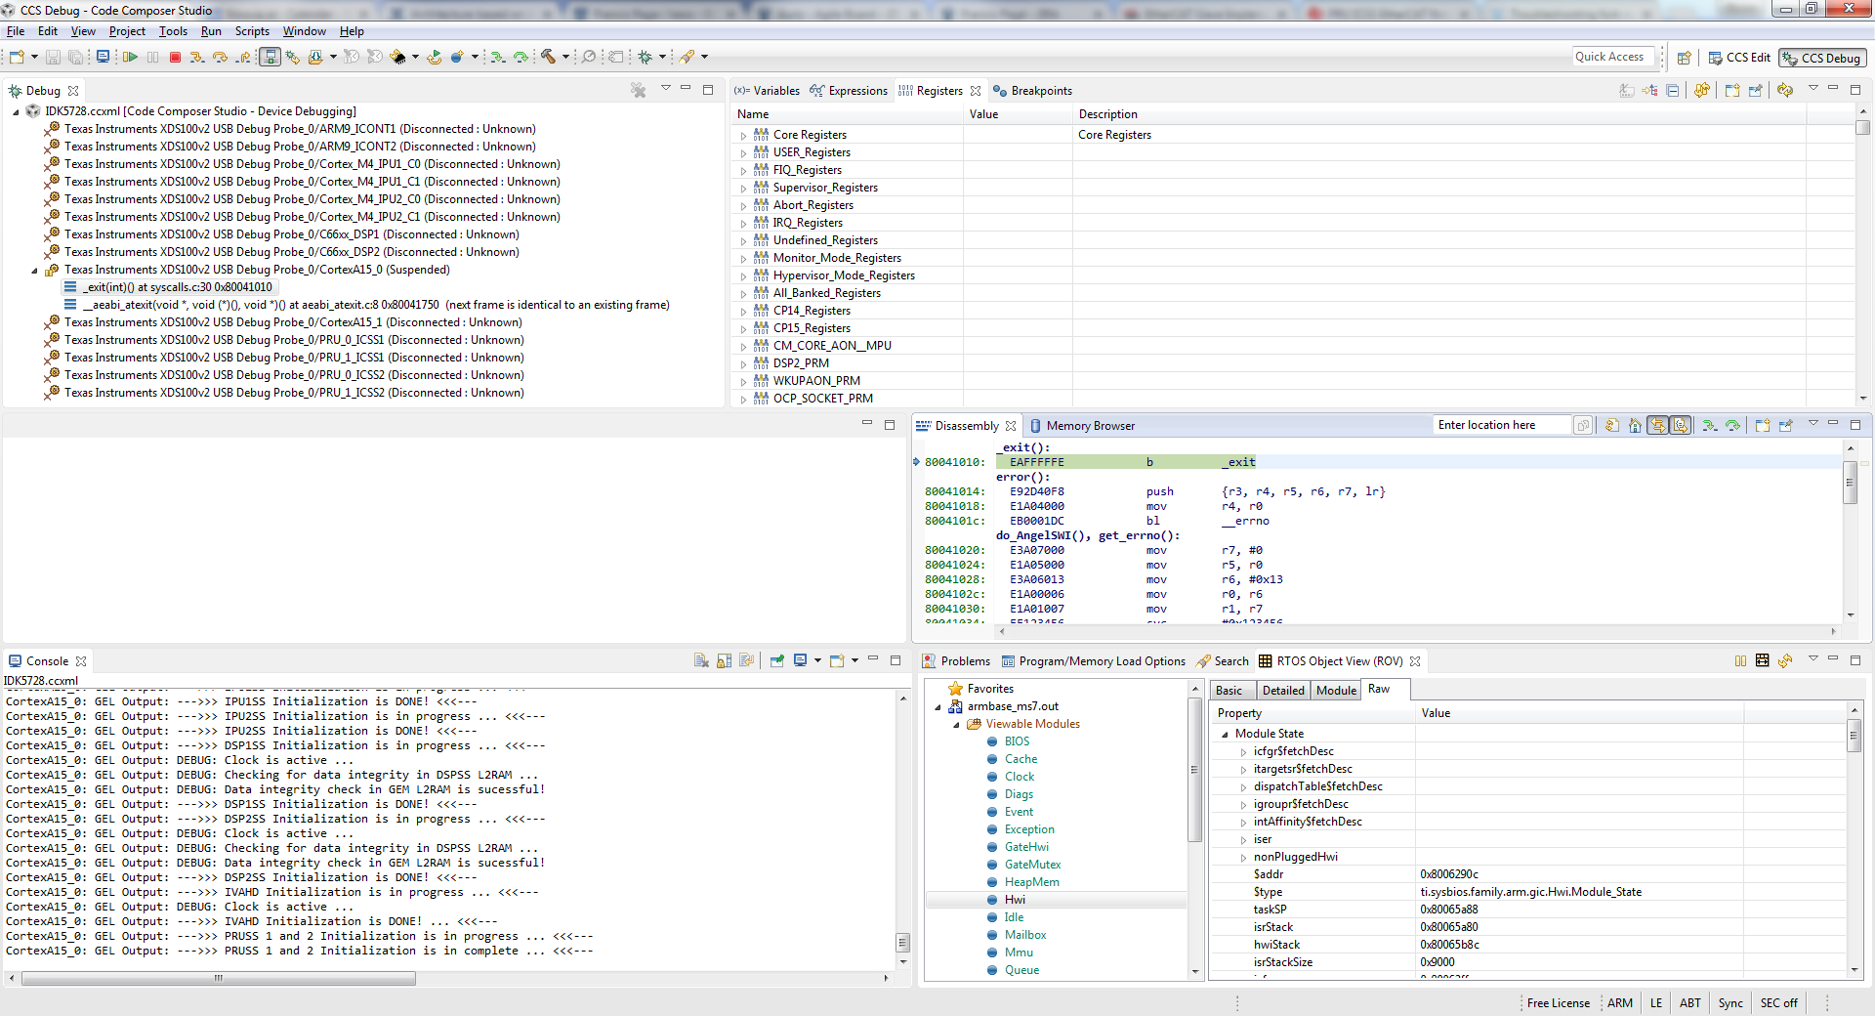Image resolution: width=1875 pixels, height=1016 pixels.
Task: Click the Console horizontal scrollbar thumb
Action: tap(218, 978)
